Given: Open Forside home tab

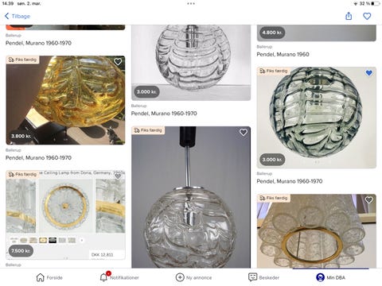Looking at the screenshot, I should [x=49, y=277].
